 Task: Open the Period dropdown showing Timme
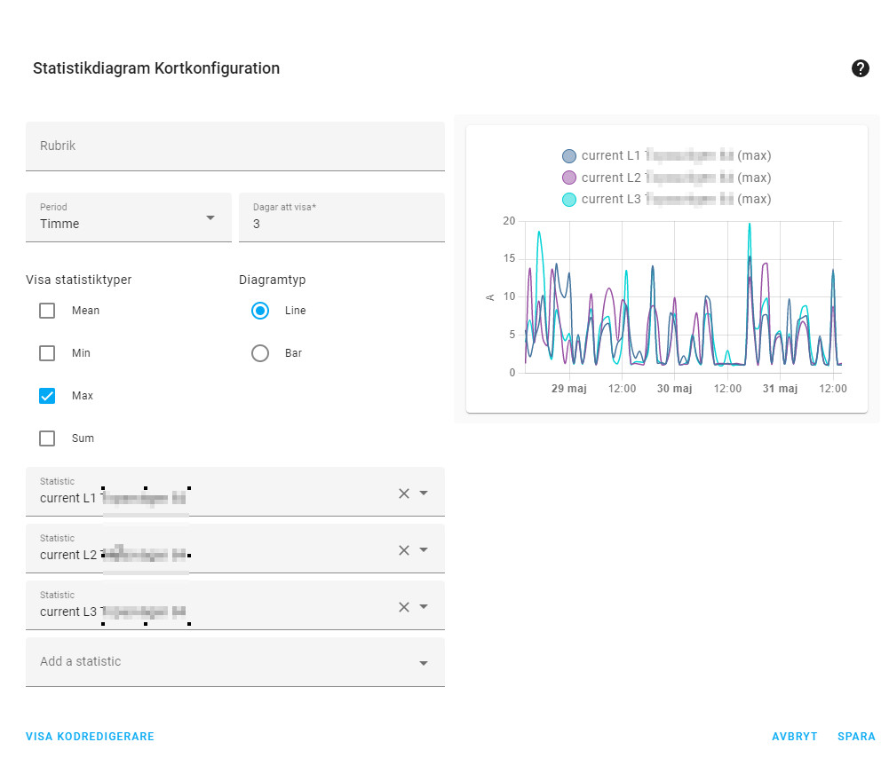pyautogui.click(x=128, y=217)
